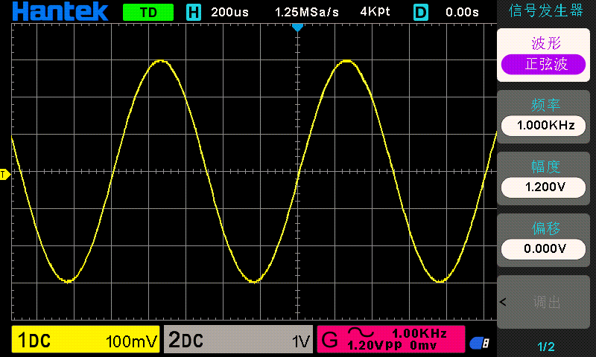Open the 波形 waveform type selector
596x357 pixels.
(x=546, y=42)
